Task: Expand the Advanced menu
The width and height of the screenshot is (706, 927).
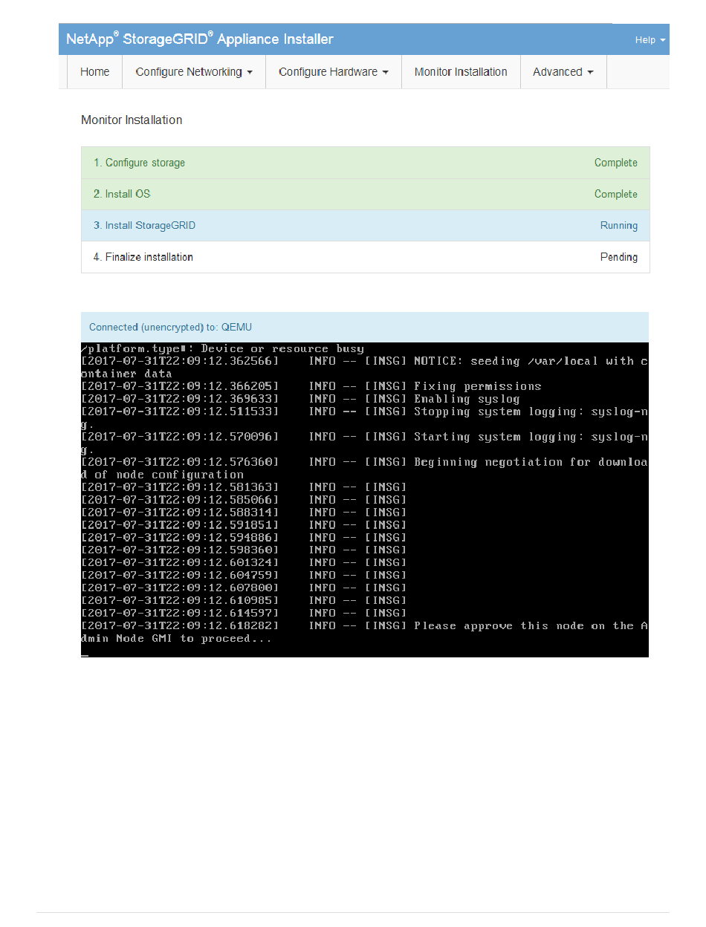Action: tap(563, 72)
